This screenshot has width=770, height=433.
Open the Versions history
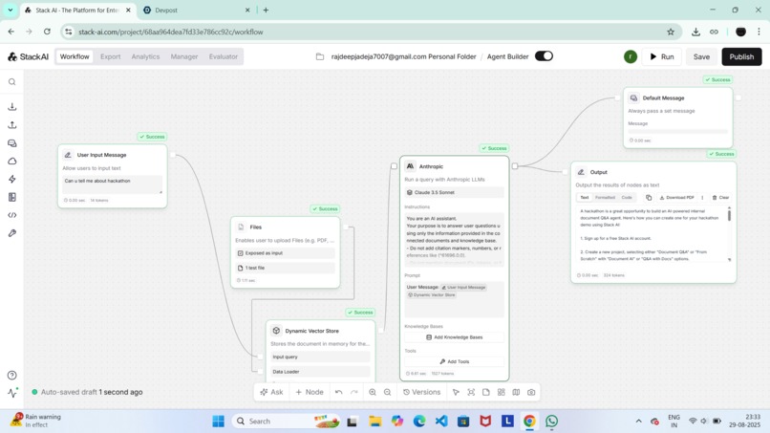click(x=421, y=392)
